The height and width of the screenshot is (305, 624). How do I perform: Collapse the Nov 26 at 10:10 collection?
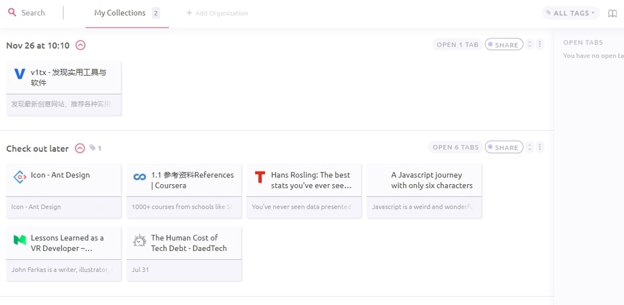(80, 45)
